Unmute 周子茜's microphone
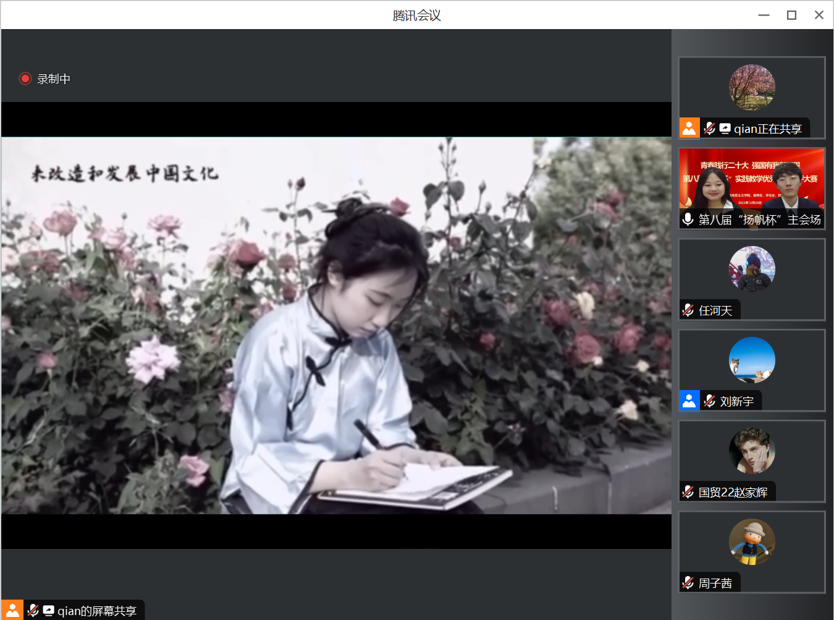The height and width of the screenshot is (620, 834). tap(688, 582)
